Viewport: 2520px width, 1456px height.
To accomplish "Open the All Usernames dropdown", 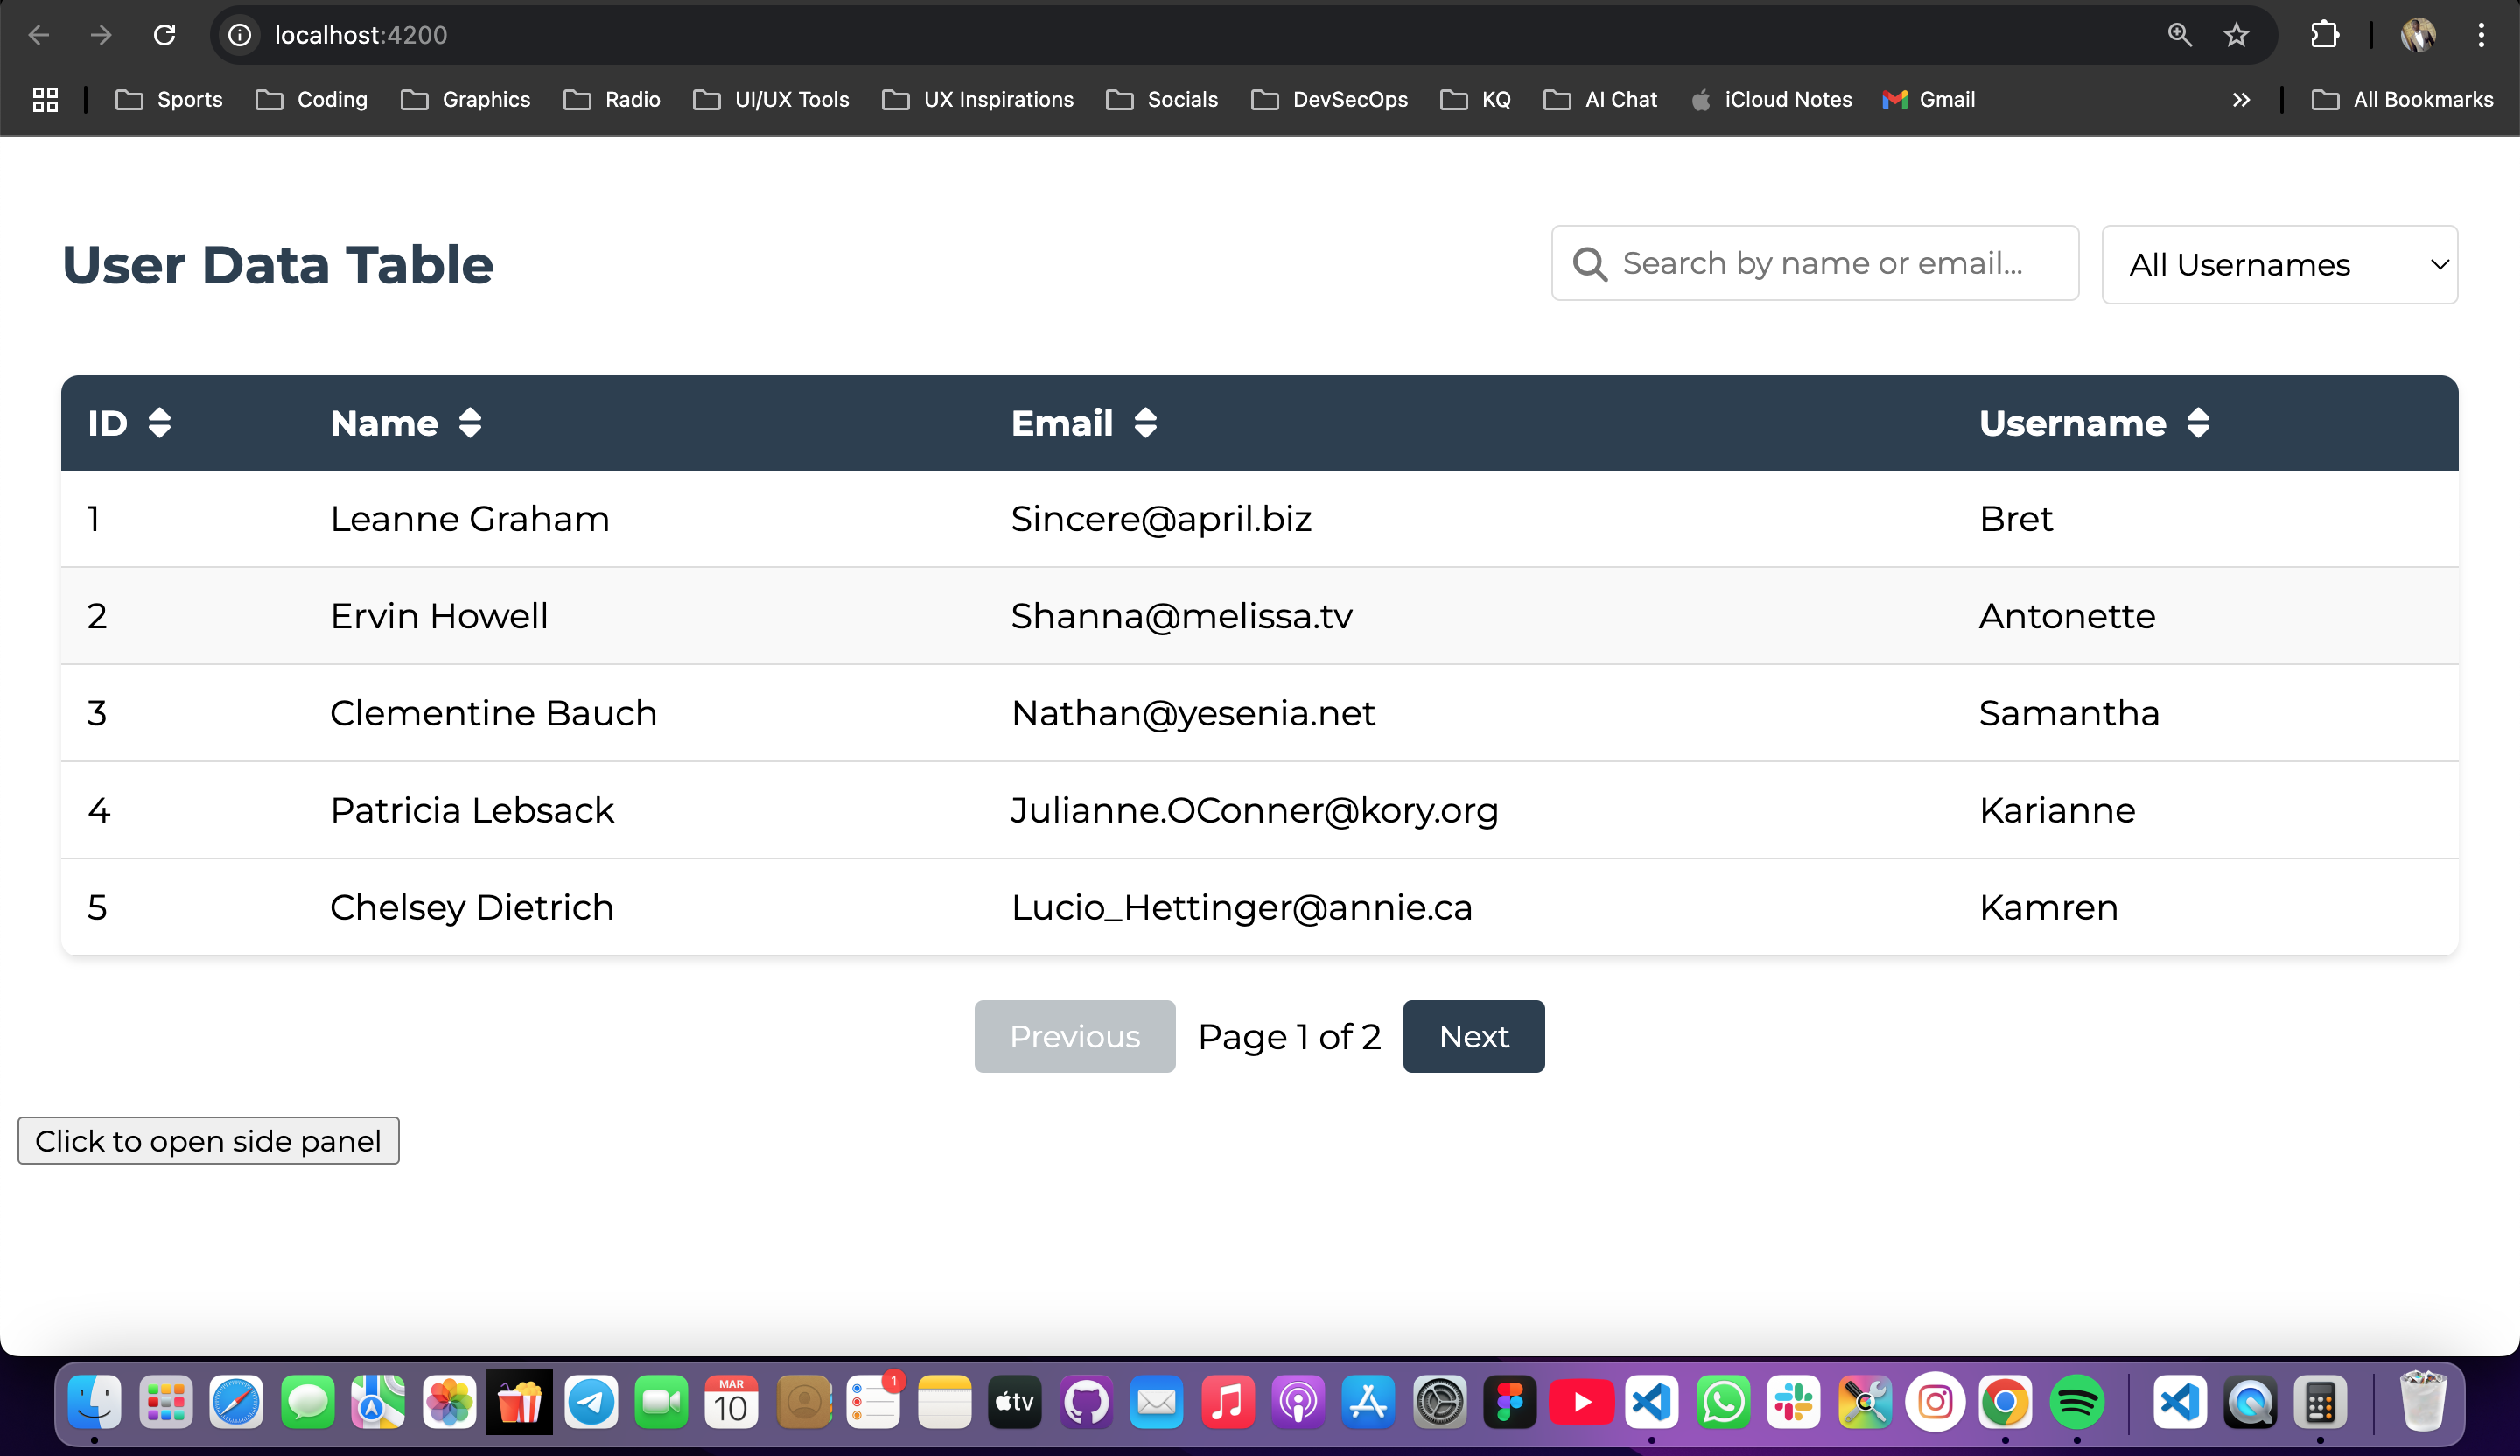I will (x=2279, y=265).
